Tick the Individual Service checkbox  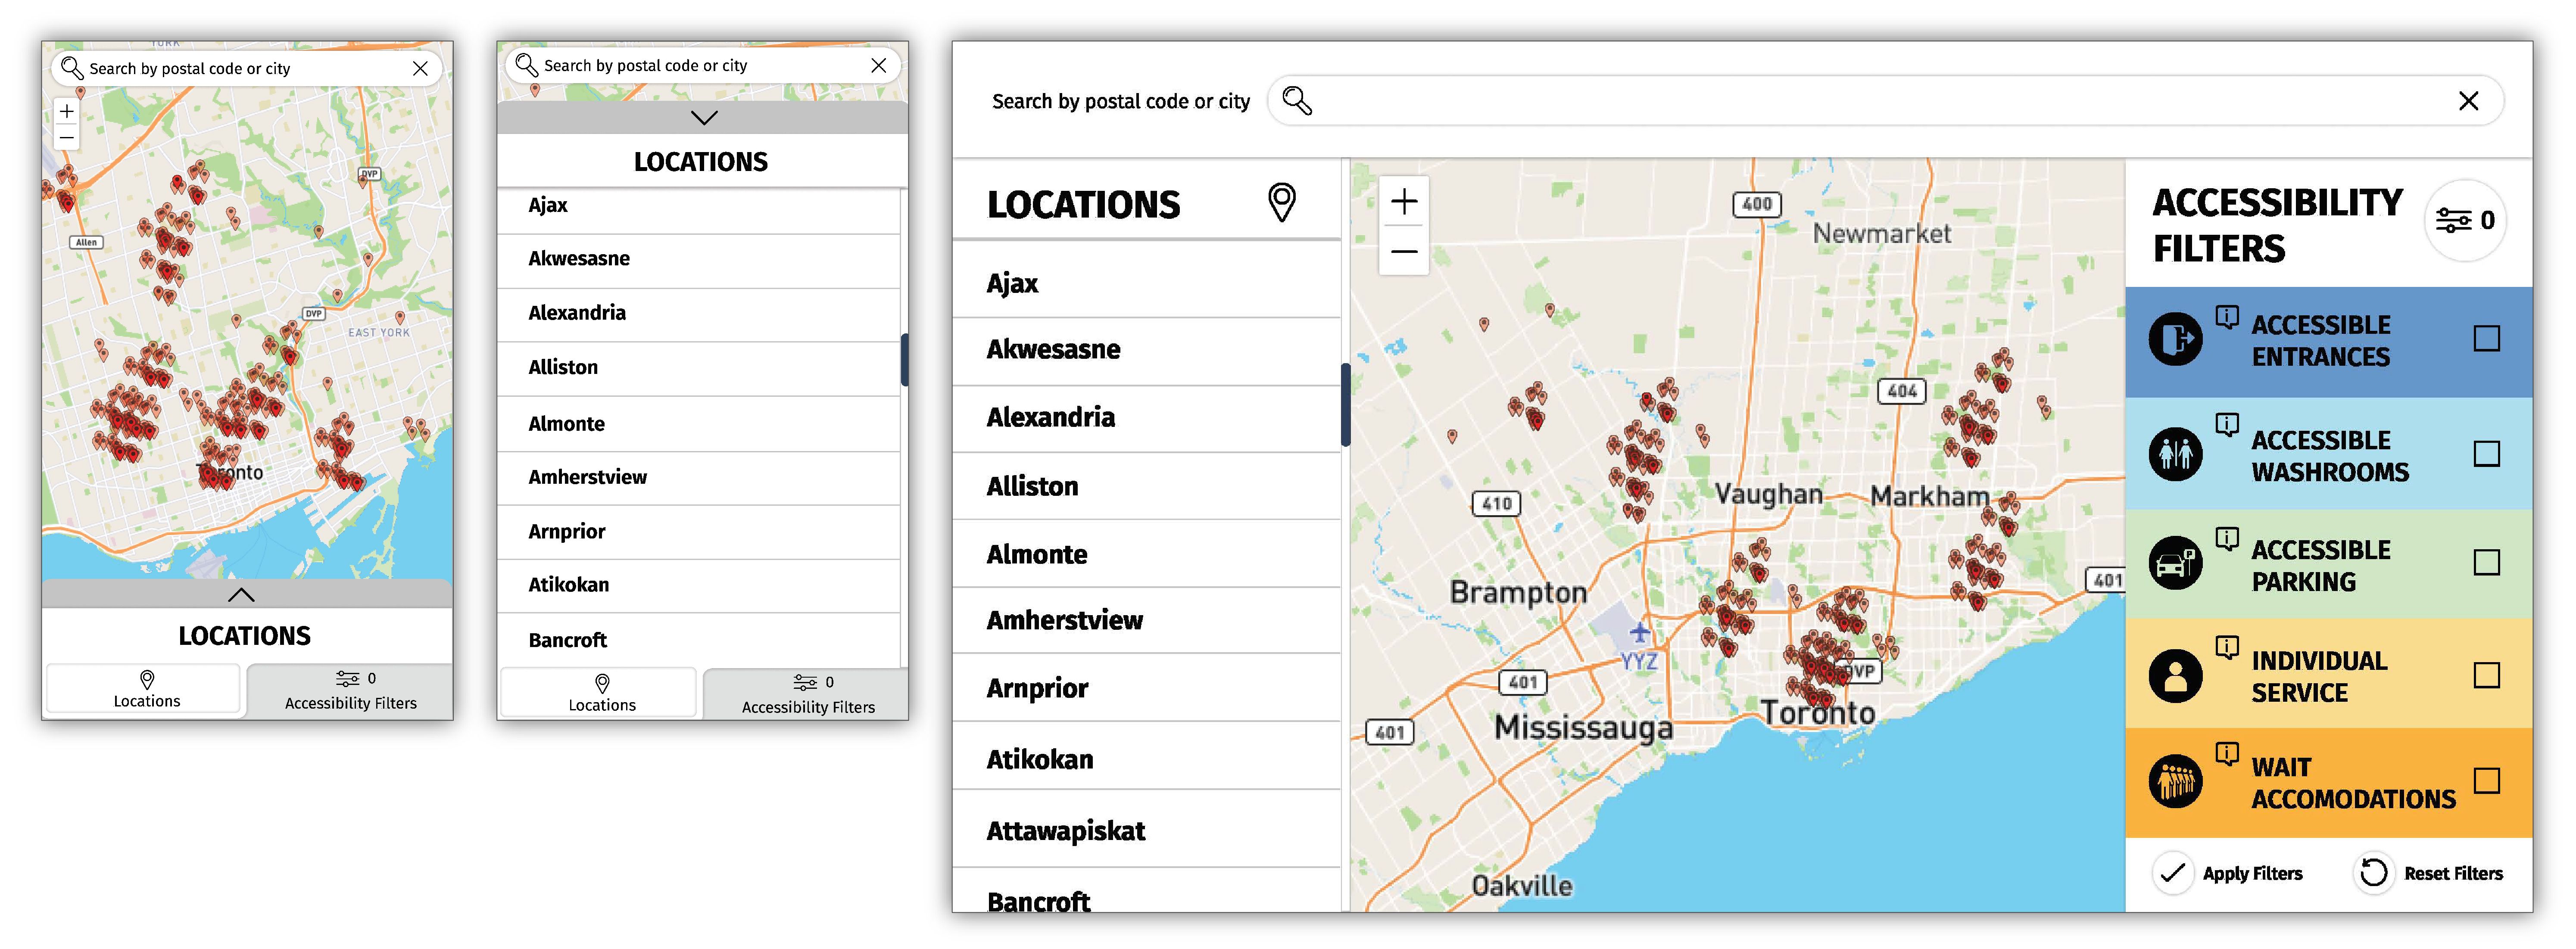[x=2486, y=676]
